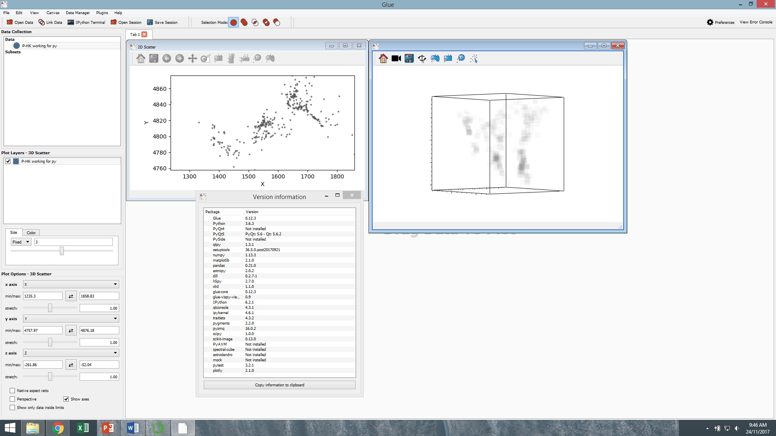Swap x axis min/max values

tap(71, 296)
